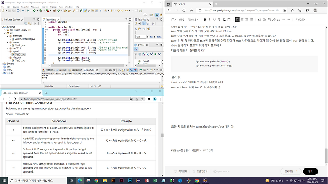Click the text background color icon in Tistory editor

[229, 20]
